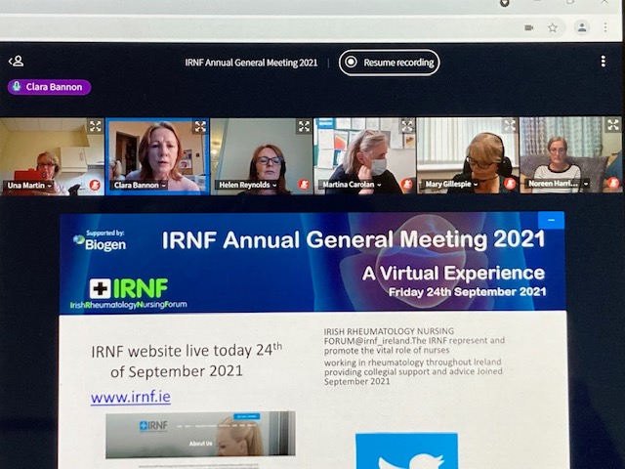625x469 pixels.
Task: Expand Clara Bannon's video to fullscreen
Action: click(x=200, y=126)
